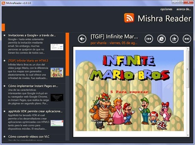Click Google+ invitation article thumbnail
This screenshot has height=145, width=195.
(57, 47)
